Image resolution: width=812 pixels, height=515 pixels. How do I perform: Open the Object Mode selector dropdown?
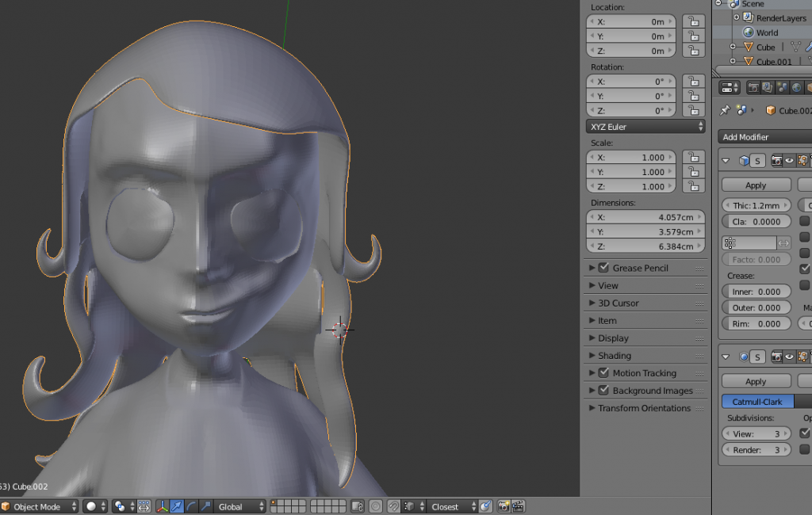(x=40, y=506)
